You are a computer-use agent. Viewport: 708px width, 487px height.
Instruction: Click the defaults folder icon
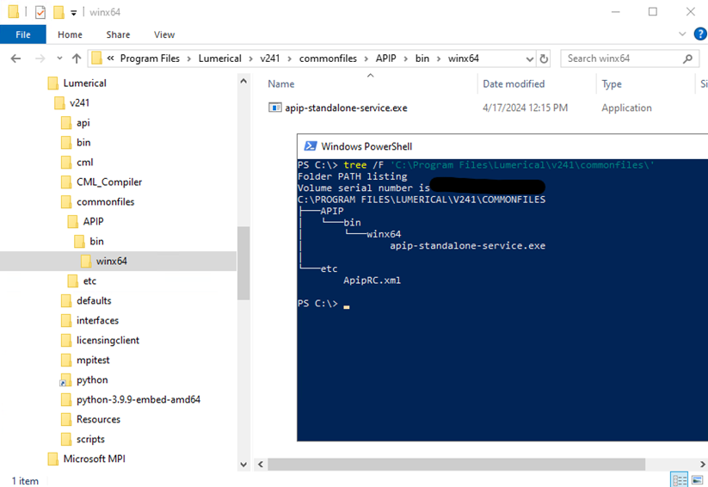click(66, 301)
